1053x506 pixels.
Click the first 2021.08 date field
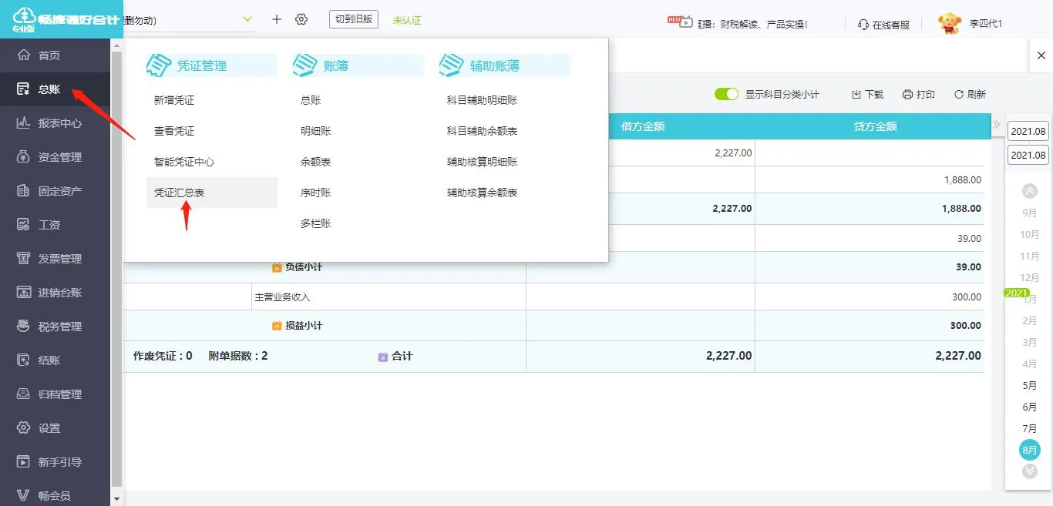(x=1028, y=131)
